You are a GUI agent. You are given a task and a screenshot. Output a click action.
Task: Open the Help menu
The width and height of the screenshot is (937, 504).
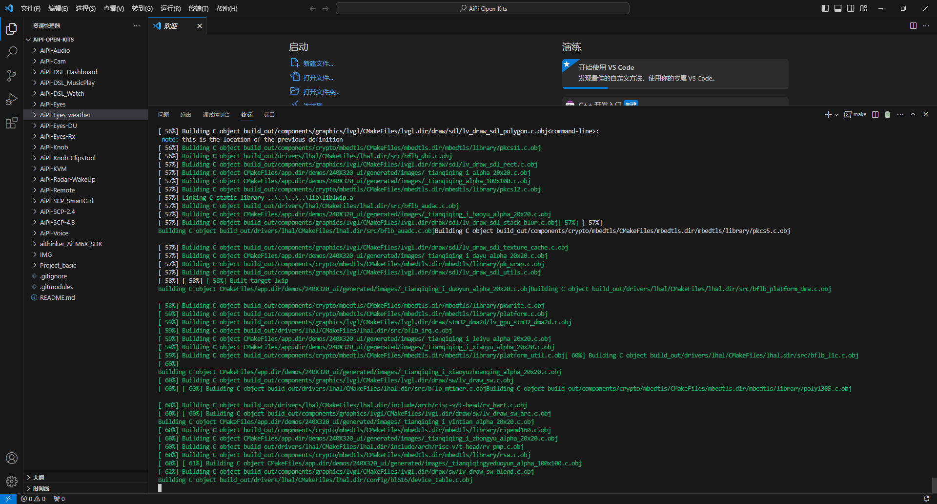pyautogui.click(x=226, y=8)
